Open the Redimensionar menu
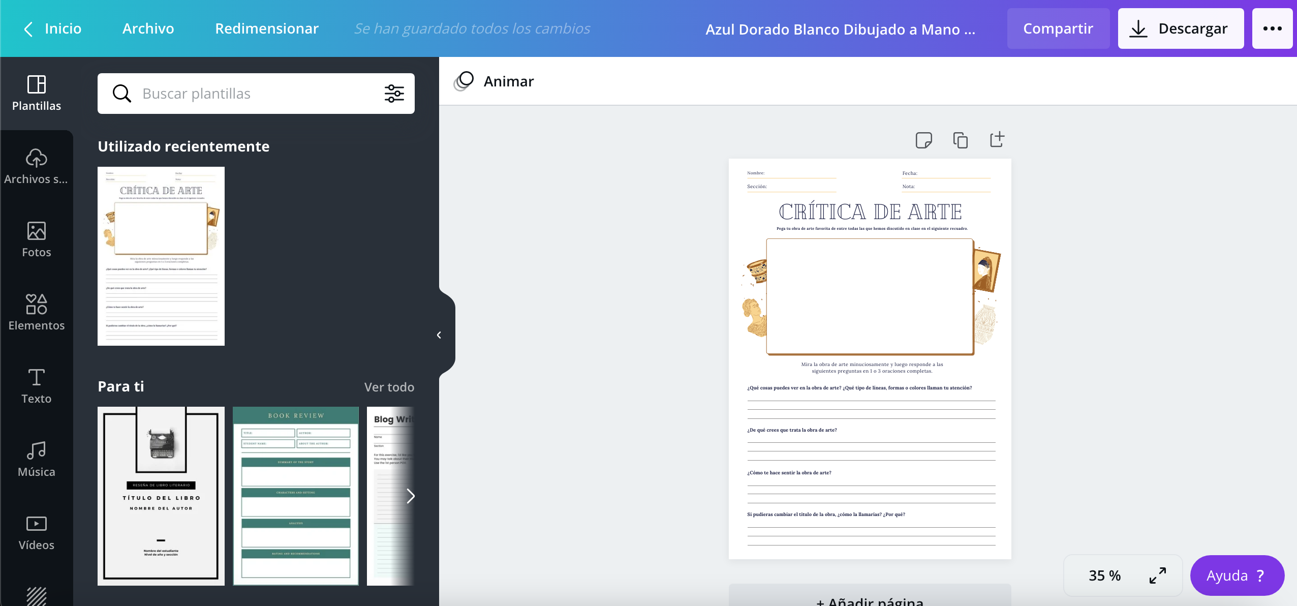The height and width of the screenshot is (606, 1297). [x=267, y=28]
